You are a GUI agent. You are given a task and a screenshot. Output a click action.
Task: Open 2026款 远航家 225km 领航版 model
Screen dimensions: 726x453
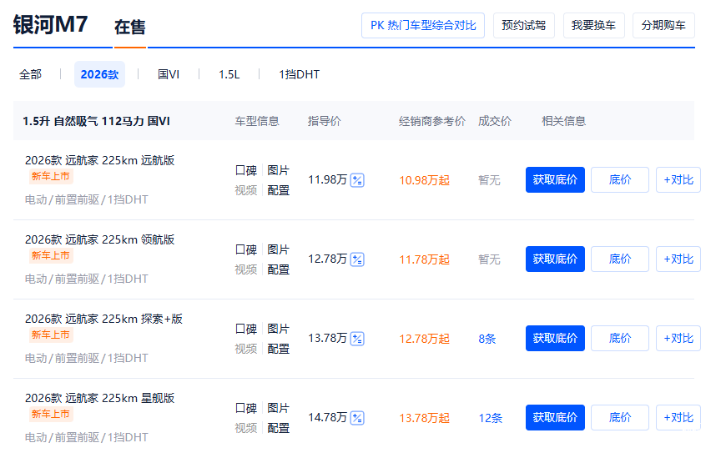click(x=99, y=239)
